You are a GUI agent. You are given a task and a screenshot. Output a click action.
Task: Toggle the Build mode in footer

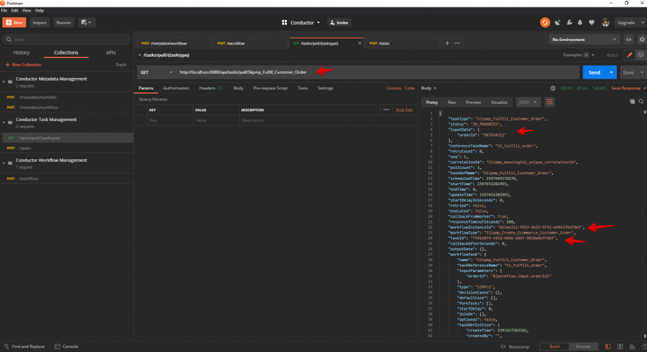click(554, 347)
